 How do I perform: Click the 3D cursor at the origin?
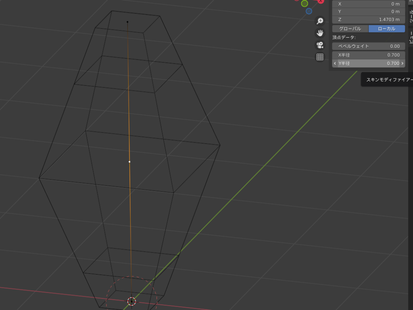click(131, 301)
